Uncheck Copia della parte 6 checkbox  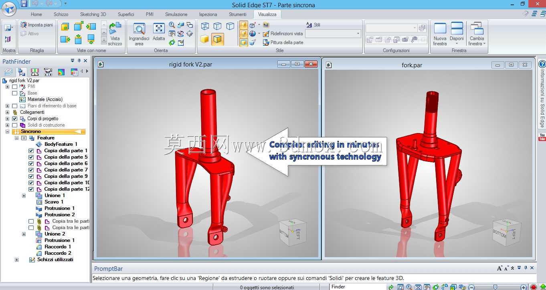[31, 163]
